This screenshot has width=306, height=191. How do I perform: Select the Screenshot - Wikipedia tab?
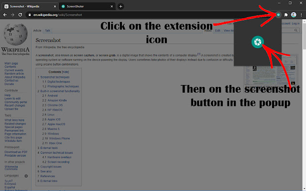click(30, 6)
